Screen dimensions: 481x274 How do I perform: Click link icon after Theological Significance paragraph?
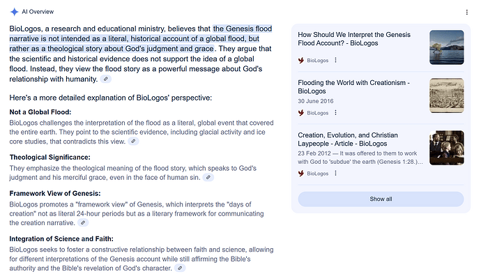[x=208, y=177]
